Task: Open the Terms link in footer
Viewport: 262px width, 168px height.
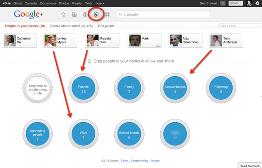Action: coord(124,161)
